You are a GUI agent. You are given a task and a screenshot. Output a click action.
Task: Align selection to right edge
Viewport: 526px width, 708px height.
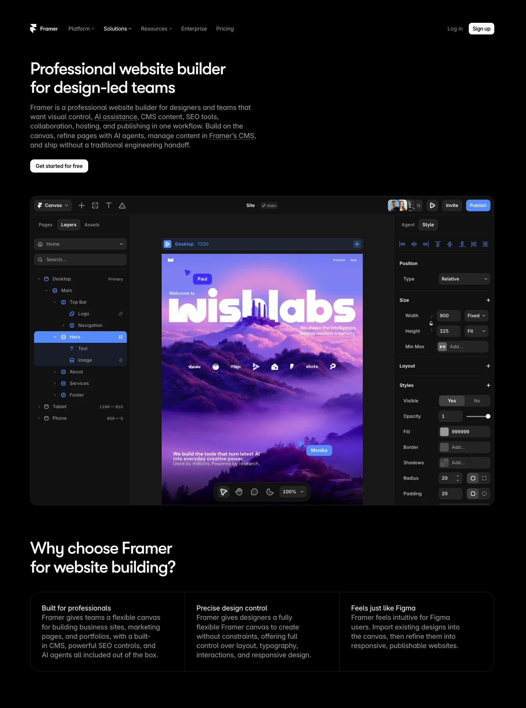(x=426, y=244)
